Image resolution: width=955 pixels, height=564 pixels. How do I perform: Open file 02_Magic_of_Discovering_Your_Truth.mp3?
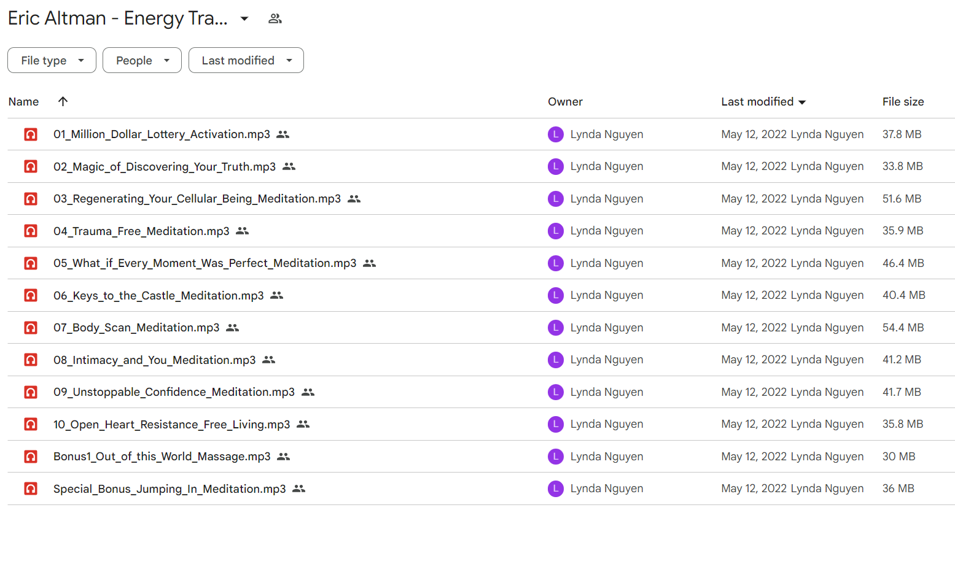coord(165,166)
